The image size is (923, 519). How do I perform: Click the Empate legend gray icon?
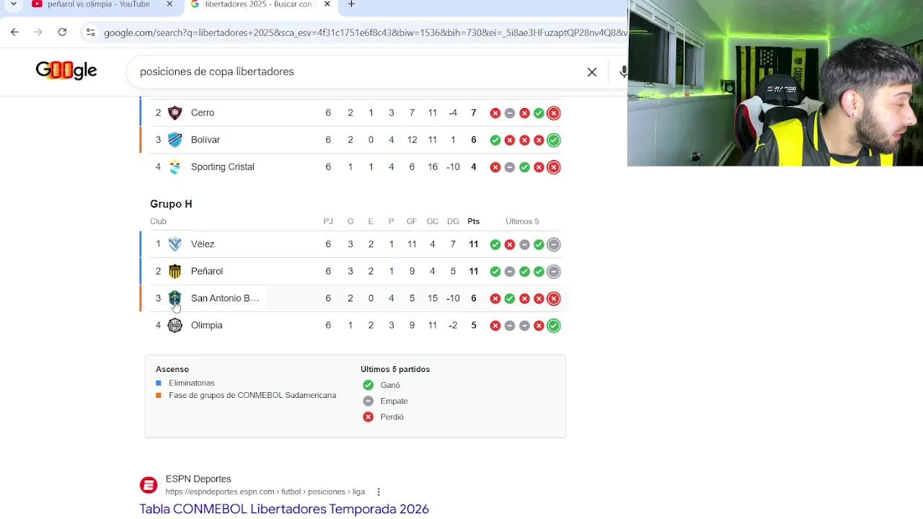(x=368, y=401)
